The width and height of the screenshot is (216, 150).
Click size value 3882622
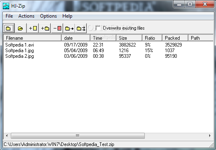point(127,45)
